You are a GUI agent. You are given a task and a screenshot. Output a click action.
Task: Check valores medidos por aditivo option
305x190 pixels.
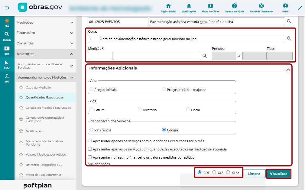coord(90,157)
